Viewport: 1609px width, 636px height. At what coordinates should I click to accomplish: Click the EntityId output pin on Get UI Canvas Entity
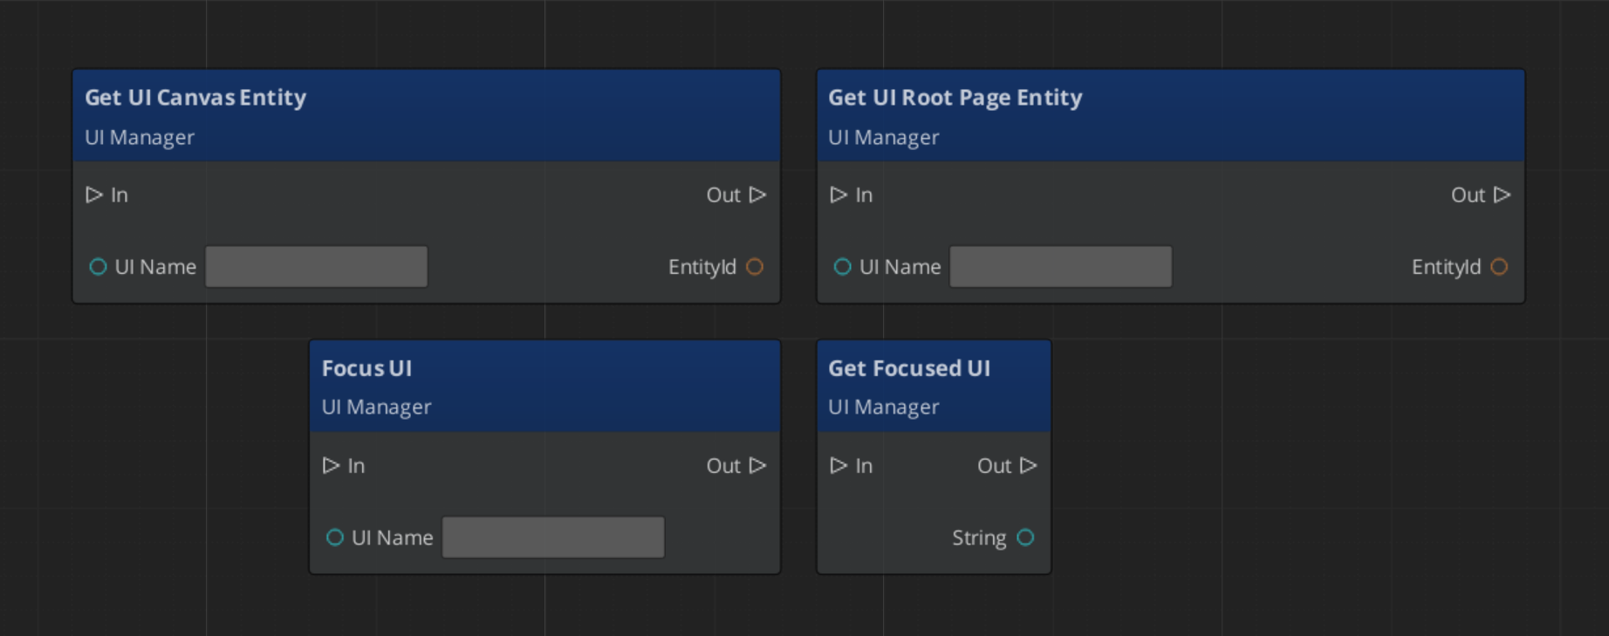click(x=755, y=267)
